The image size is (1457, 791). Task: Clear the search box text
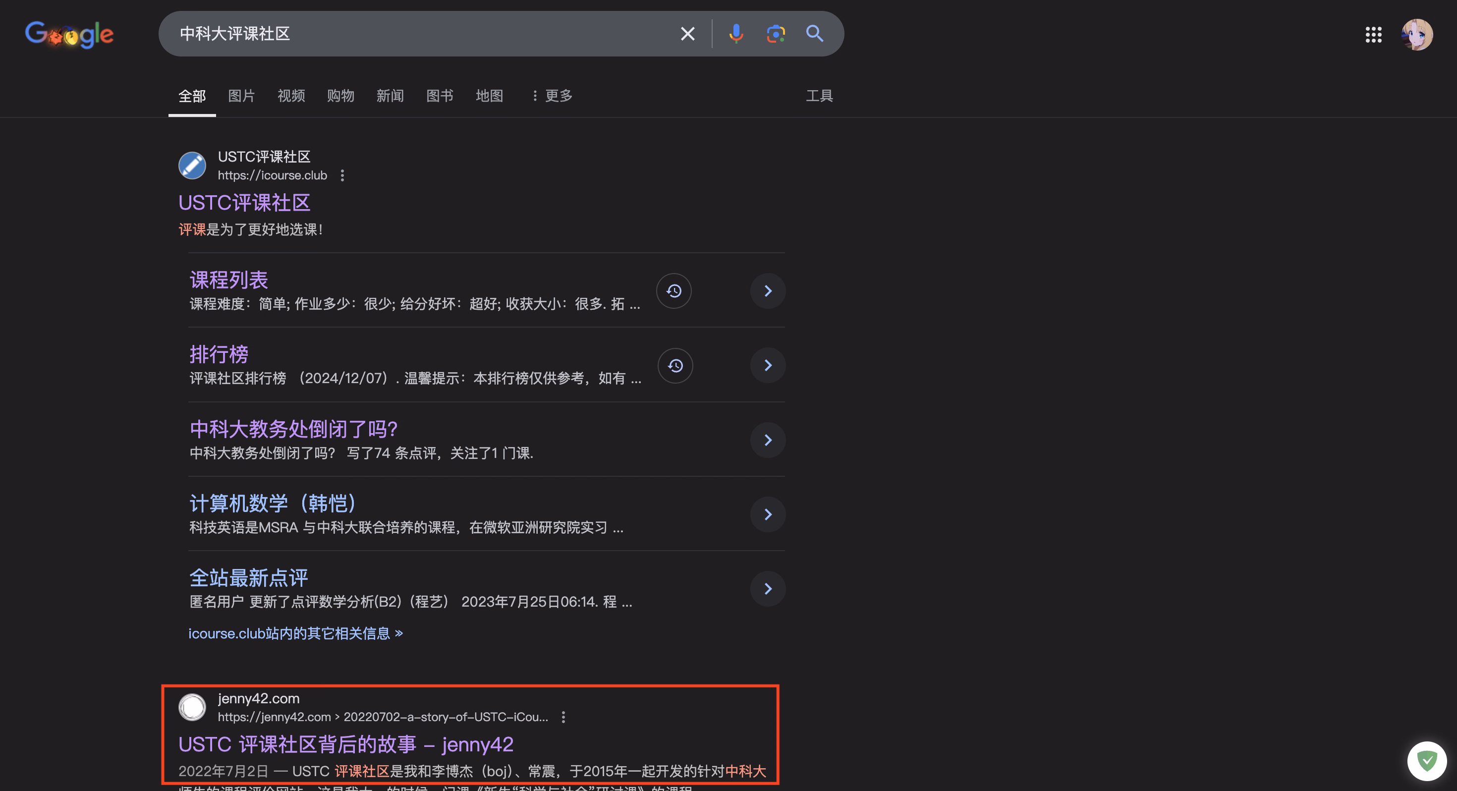(687, 34)
